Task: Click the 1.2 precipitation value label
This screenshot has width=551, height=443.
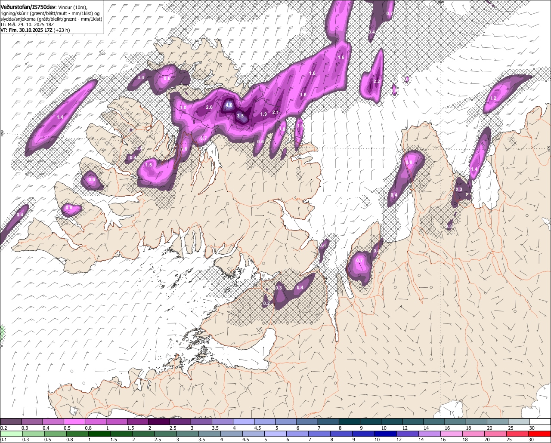Action: coord(493,98)
